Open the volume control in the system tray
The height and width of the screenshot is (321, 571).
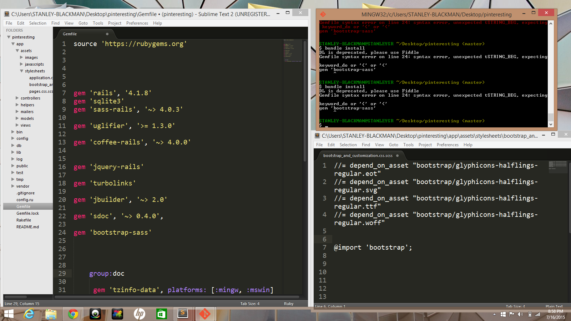point(520,314)
